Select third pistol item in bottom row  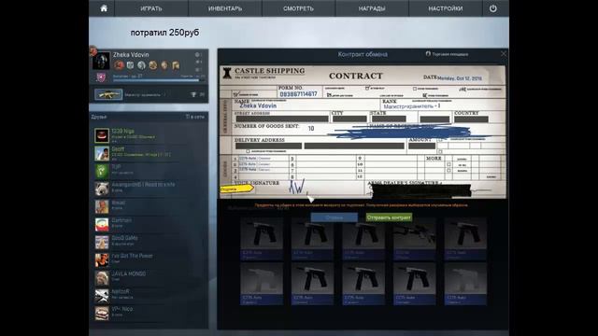[x=363, y=284]
